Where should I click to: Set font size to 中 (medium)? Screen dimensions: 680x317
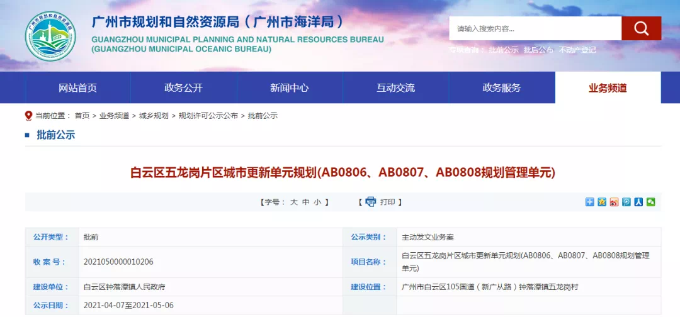tap(305, 202)
